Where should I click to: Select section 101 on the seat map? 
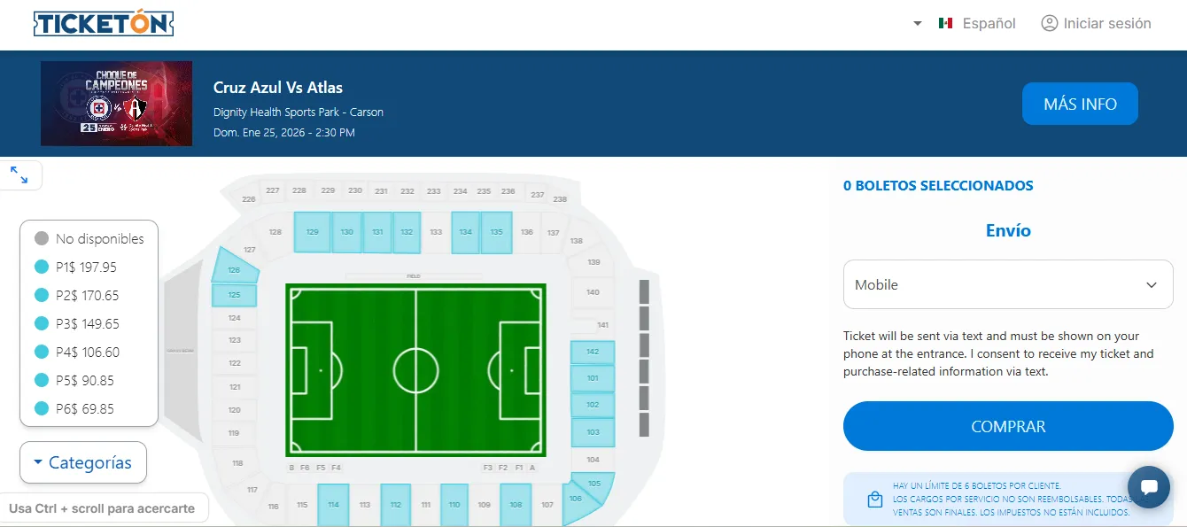(592, 377)
